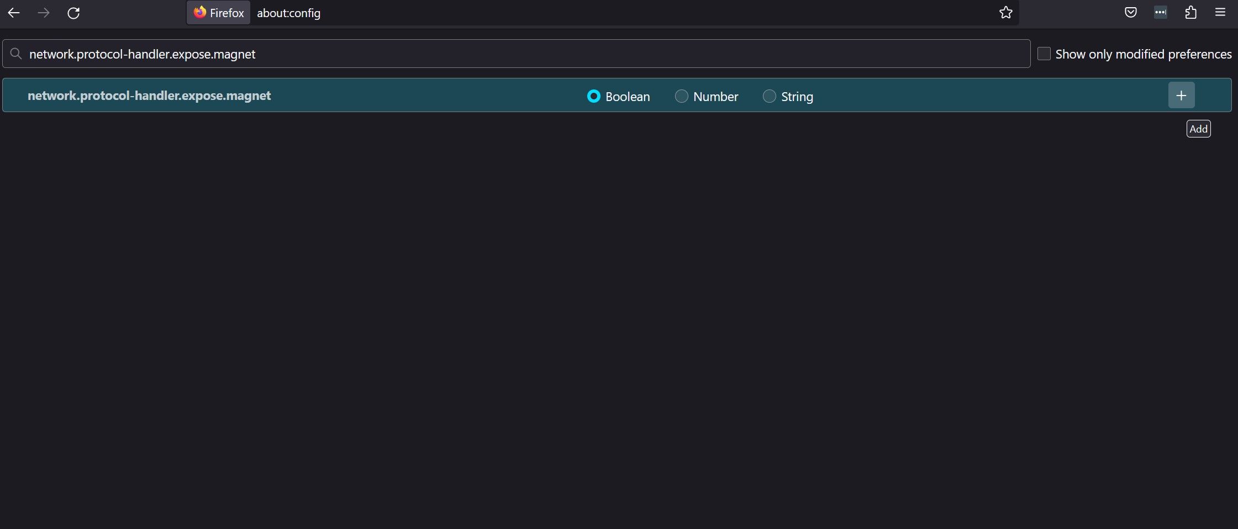Select the Number value type
This screenshot has height=529, width=1238.
point(682,96)
